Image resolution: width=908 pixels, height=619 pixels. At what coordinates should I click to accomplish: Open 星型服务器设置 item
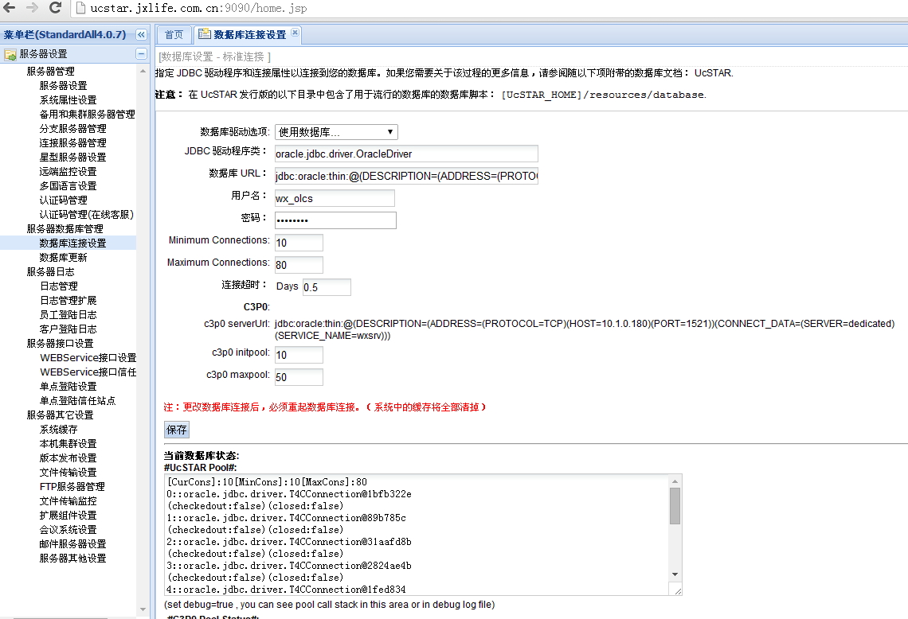tap(72, 158)
